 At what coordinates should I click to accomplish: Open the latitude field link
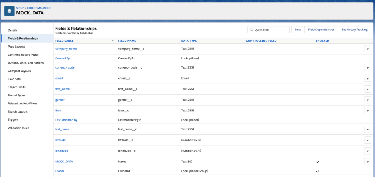[60, 140]
